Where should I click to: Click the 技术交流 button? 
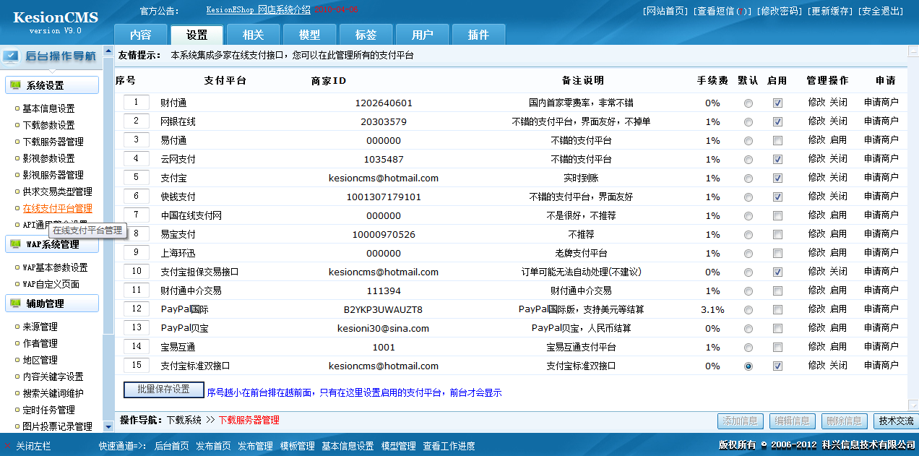coord(895,421)
